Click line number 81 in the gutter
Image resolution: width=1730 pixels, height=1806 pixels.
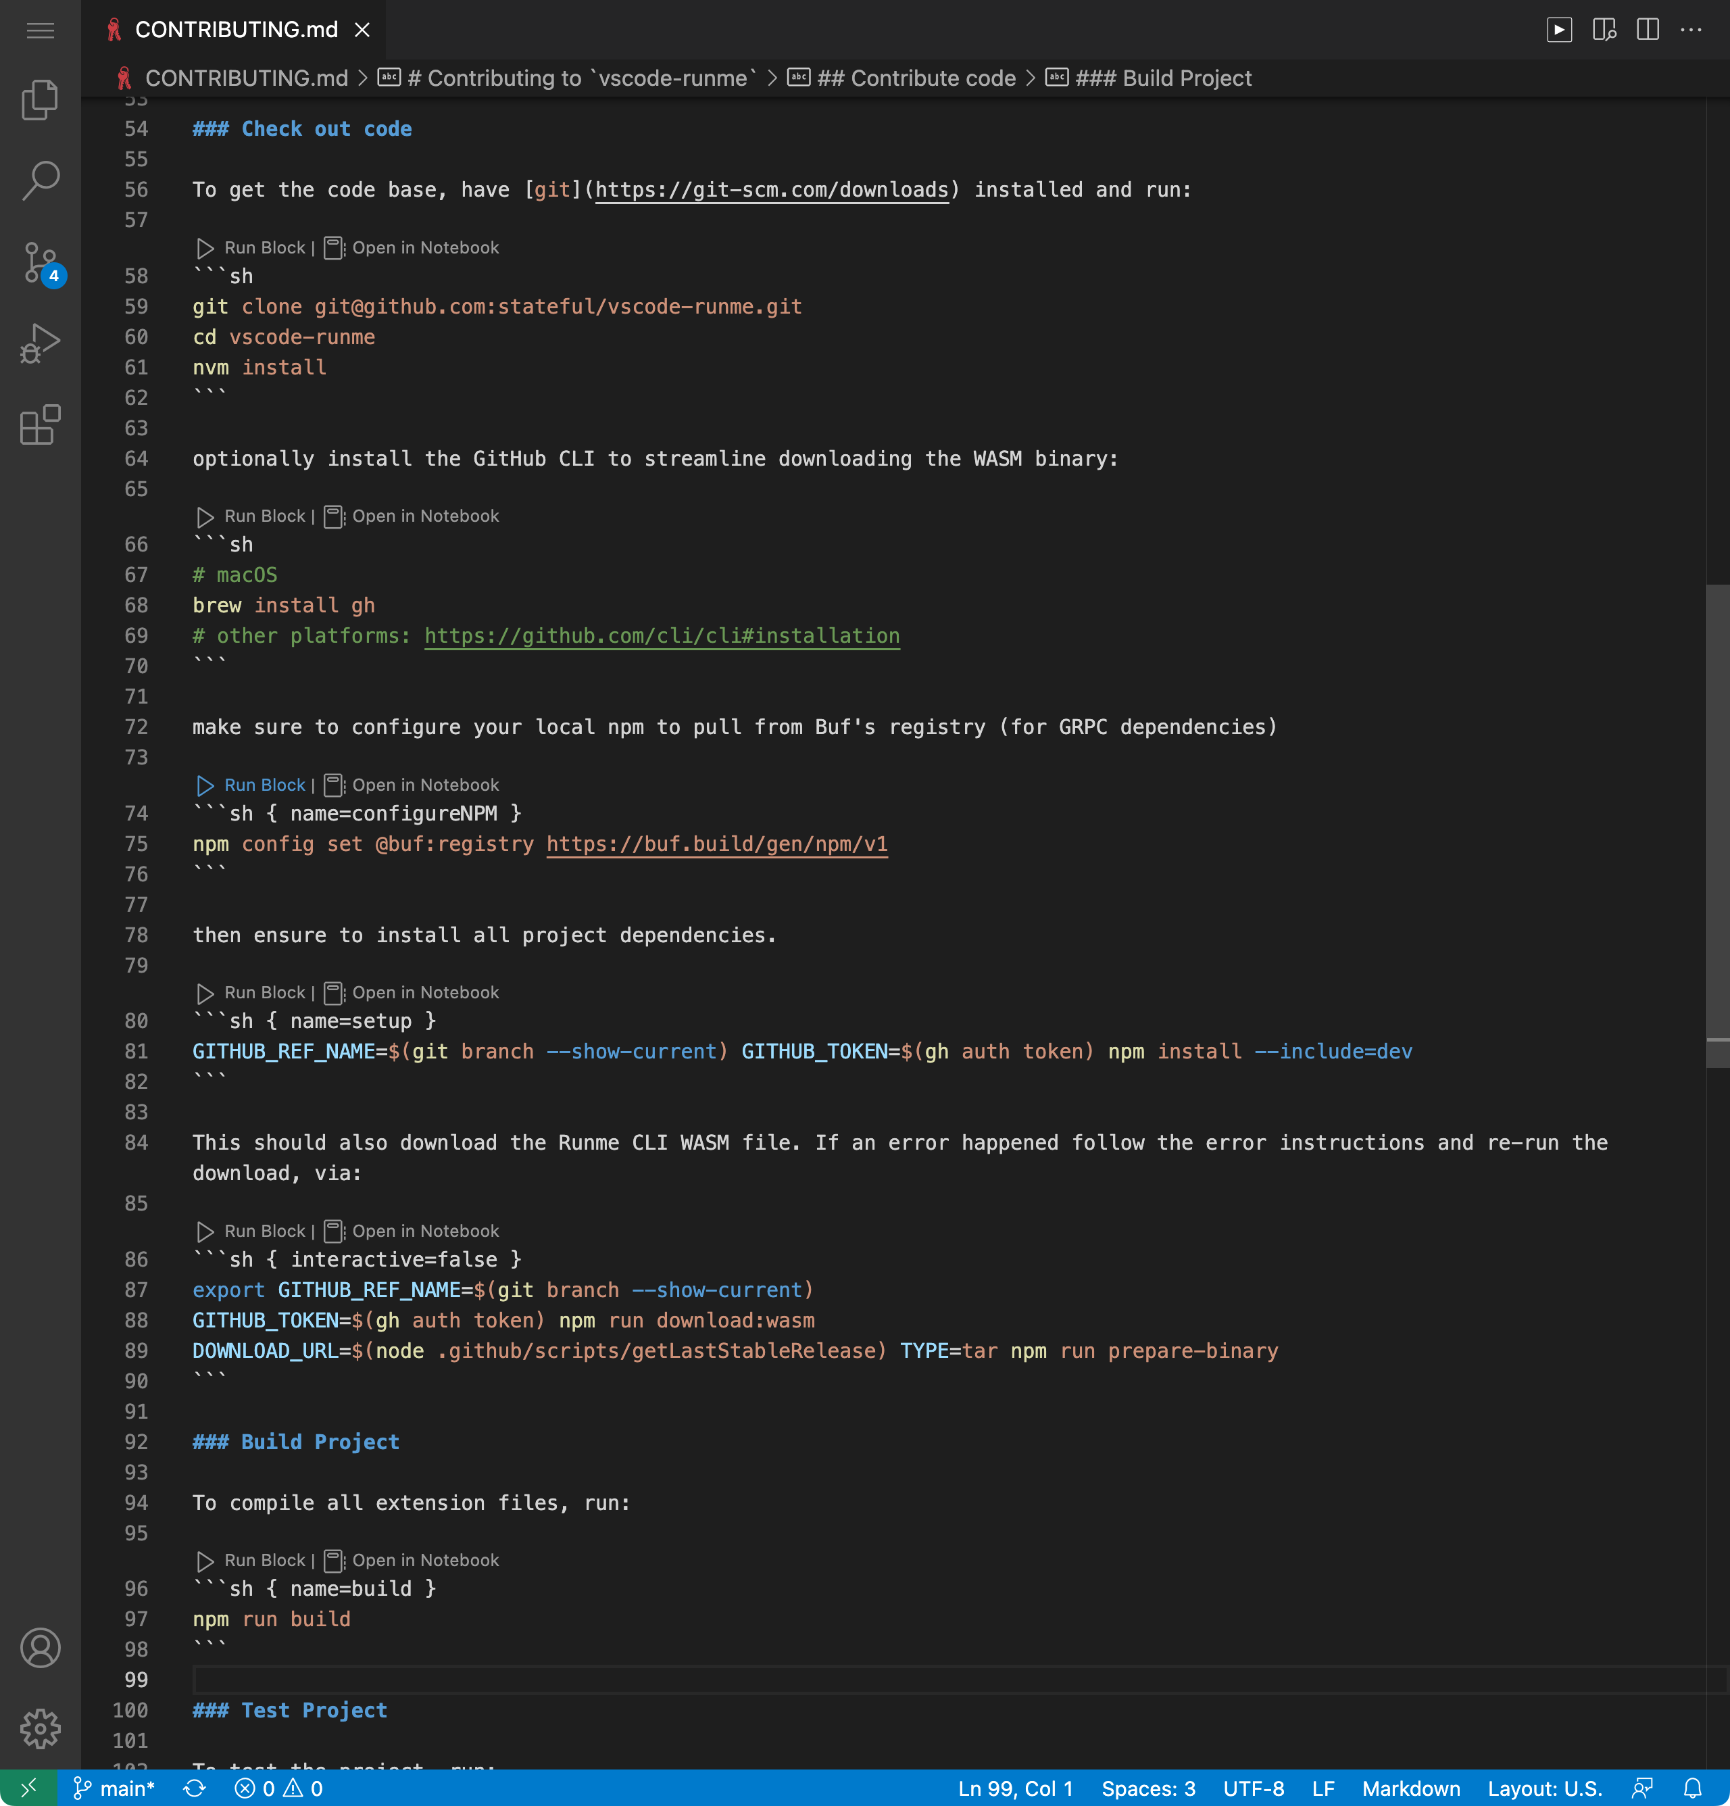pos(137,1051)
